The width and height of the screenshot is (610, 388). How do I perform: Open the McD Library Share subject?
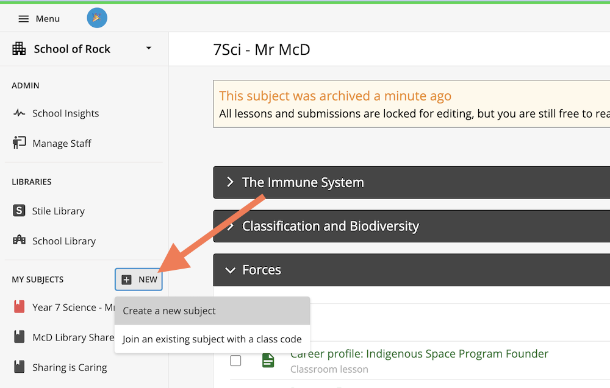(x=73, y=337)
